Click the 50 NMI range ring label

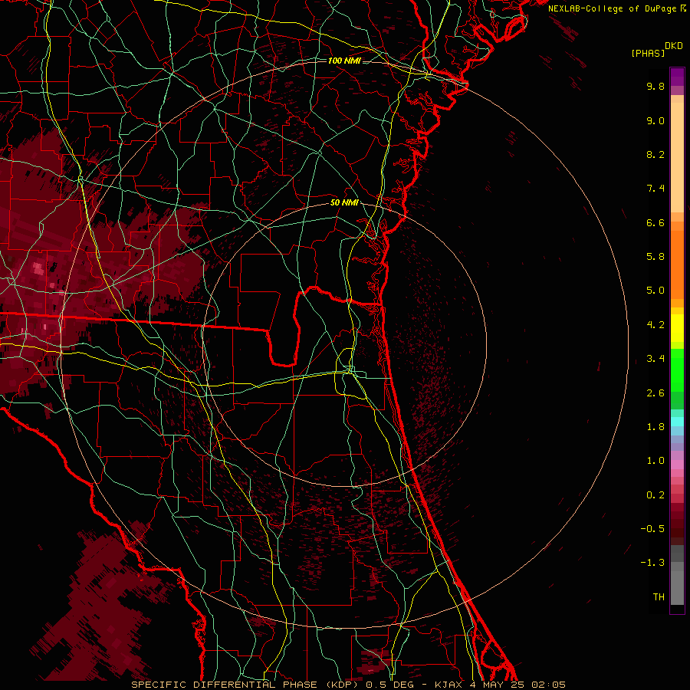tap(344, 203)
